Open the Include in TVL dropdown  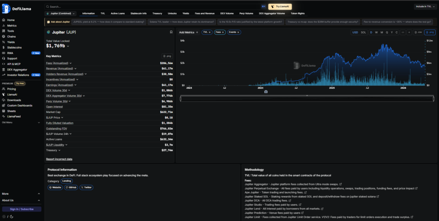[424, 6]
